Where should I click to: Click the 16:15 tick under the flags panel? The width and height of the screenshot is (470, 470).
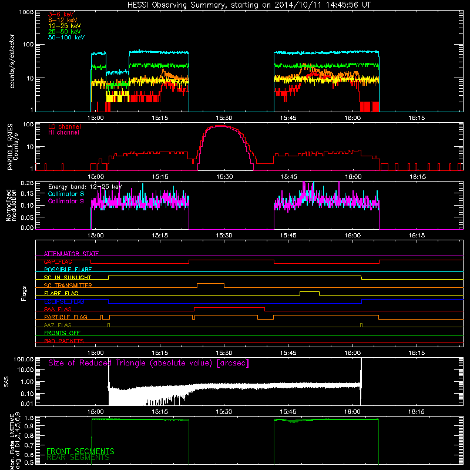tap(417, 353)
